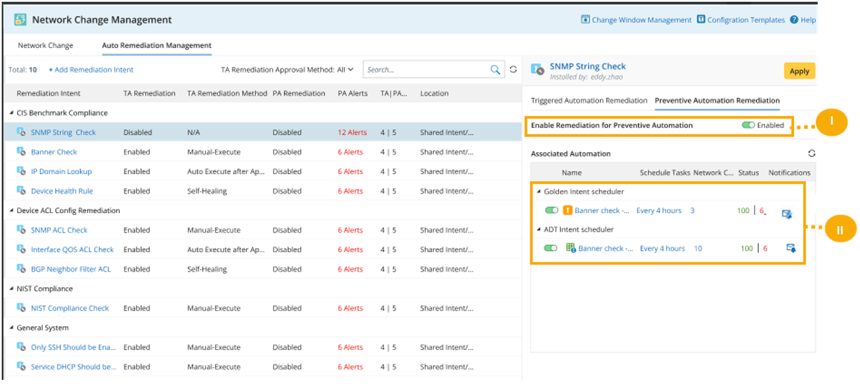Toggle the ADT Intent scheduler Banner check switch
Image resolution: width=860 pixels, height=384 pixels.
coord(550,248)
